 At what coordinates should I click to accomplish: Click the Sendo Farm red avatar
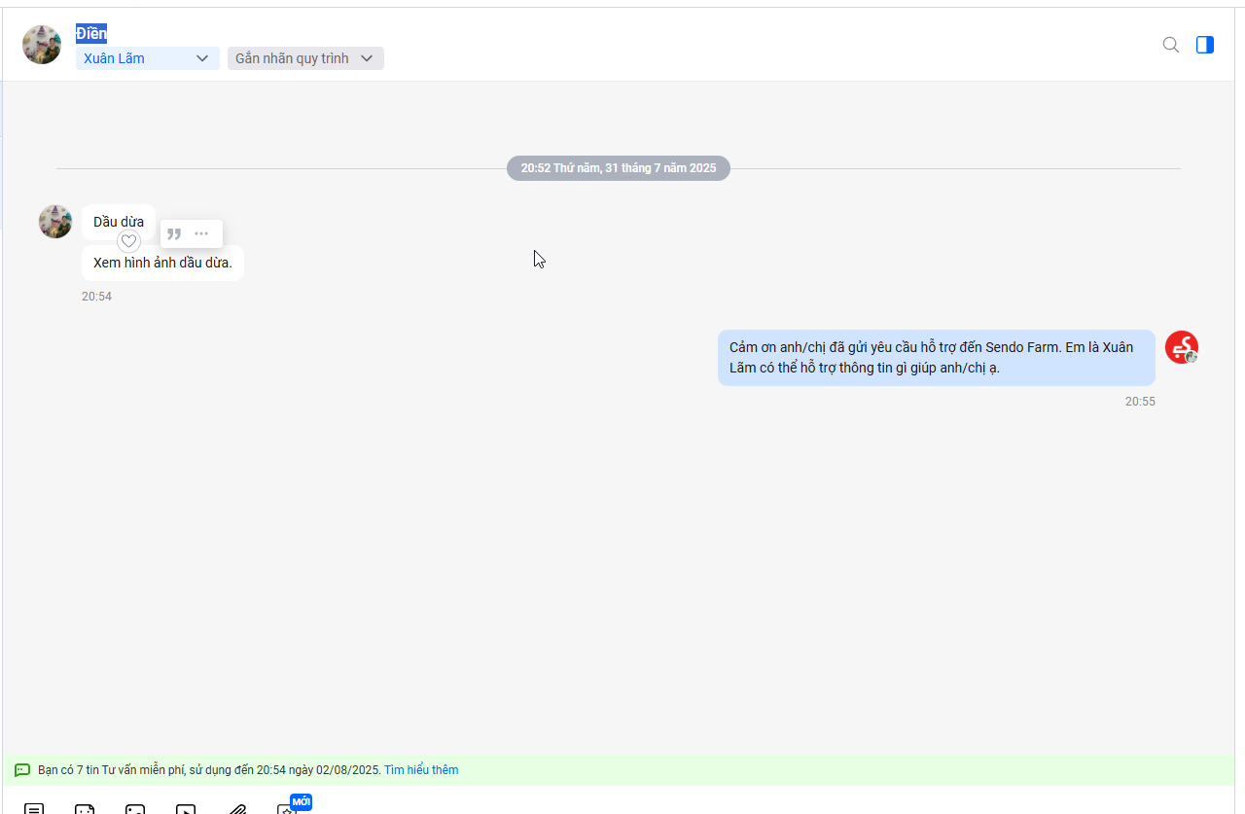pyautogui.click(x=1182, y=347)
